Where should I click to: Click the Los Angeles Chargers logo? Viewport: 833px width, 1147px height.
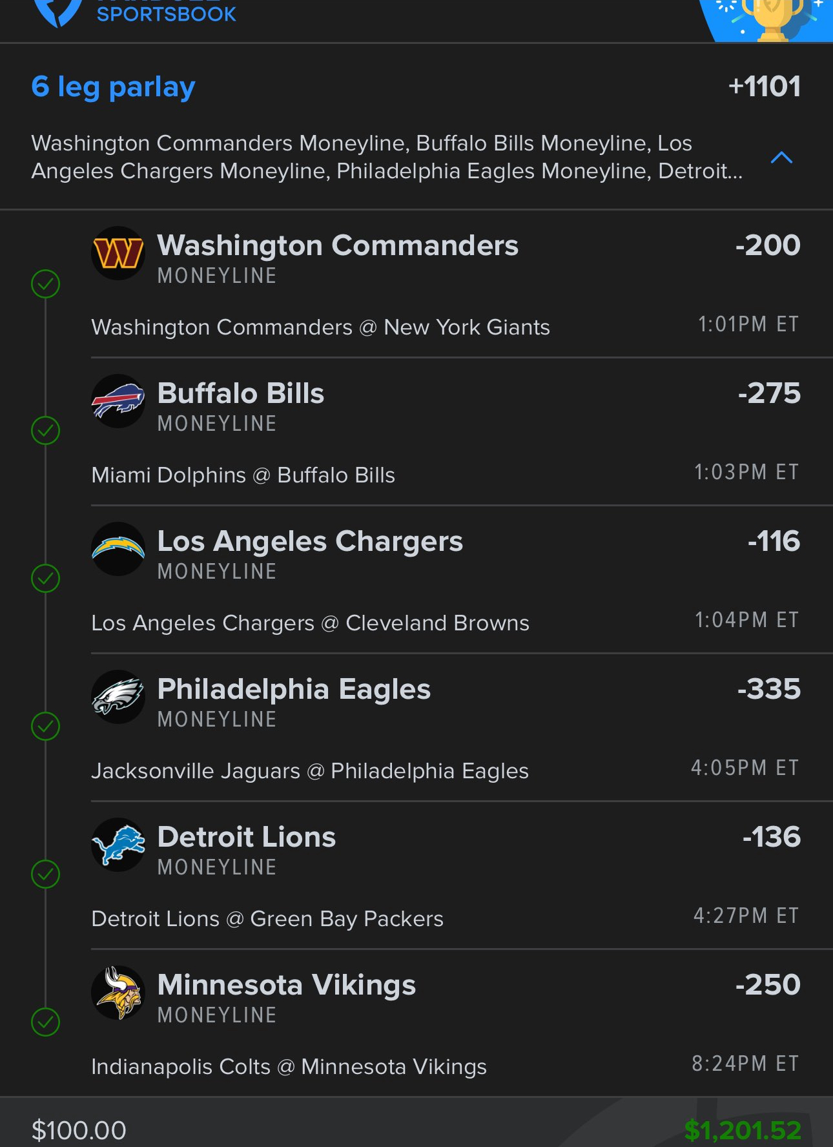(x=118, y=549)
